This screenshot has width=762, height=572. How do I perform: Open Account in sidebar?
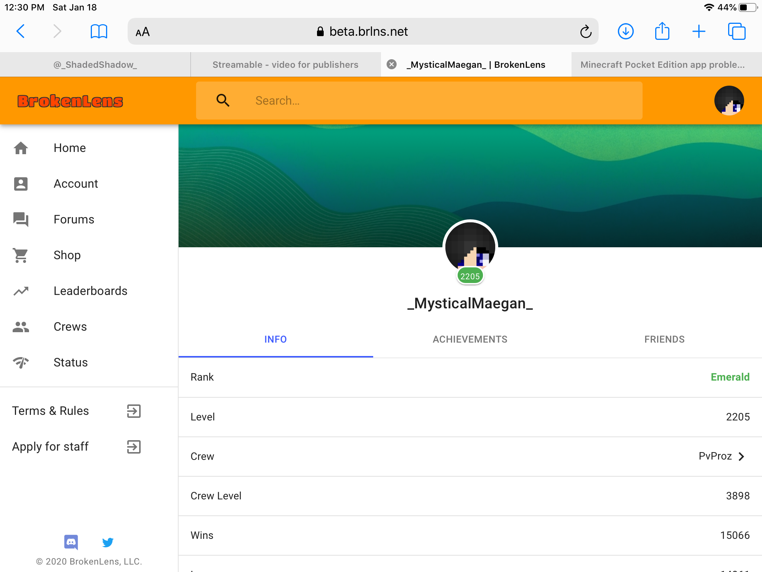[x=89, y=184]
